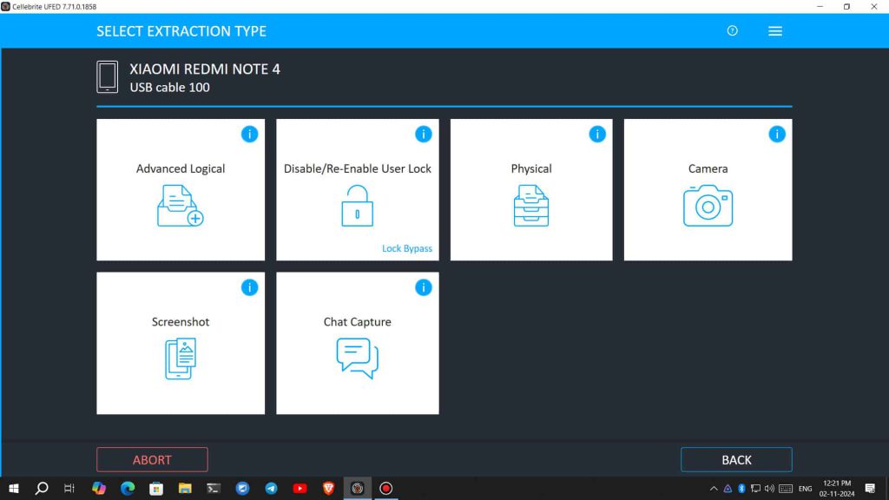This screenshot has width=889, height=500.
Task: Show info for Disable/Re-Enable User Lock
Action: point(423,134)
